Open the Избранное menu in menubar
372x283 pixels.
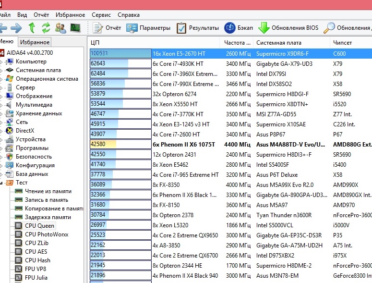(x=70, y=15)
